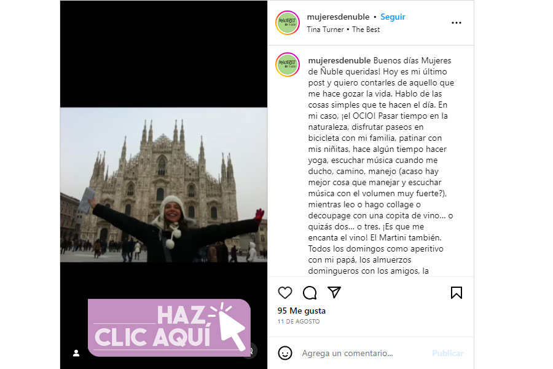Screen dimensions: 553x369
Task: Share post using paper plane icon
Action: coord(334,292)
